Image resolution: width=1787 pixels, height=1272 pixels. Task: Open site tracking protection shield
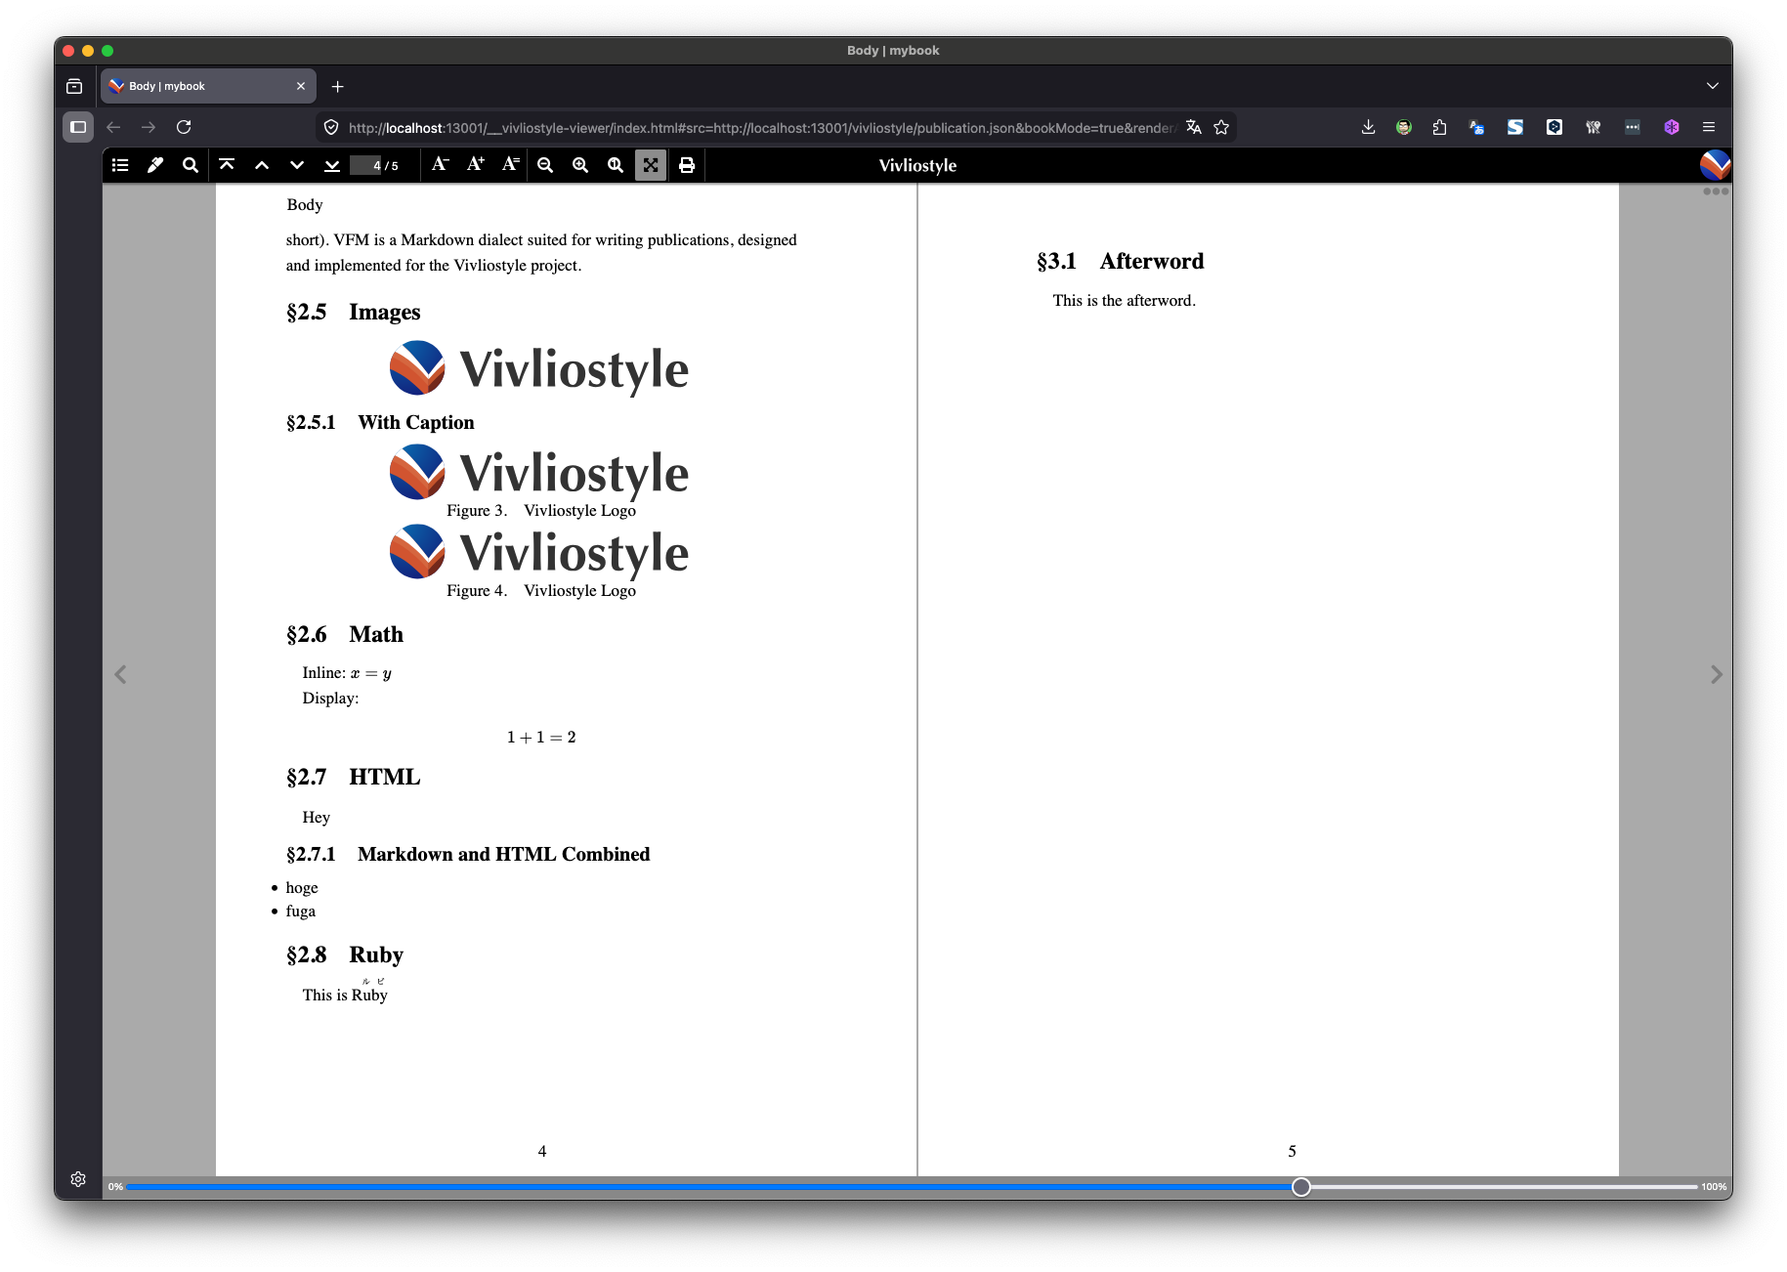pyautogui.click(x=331, y=127)
